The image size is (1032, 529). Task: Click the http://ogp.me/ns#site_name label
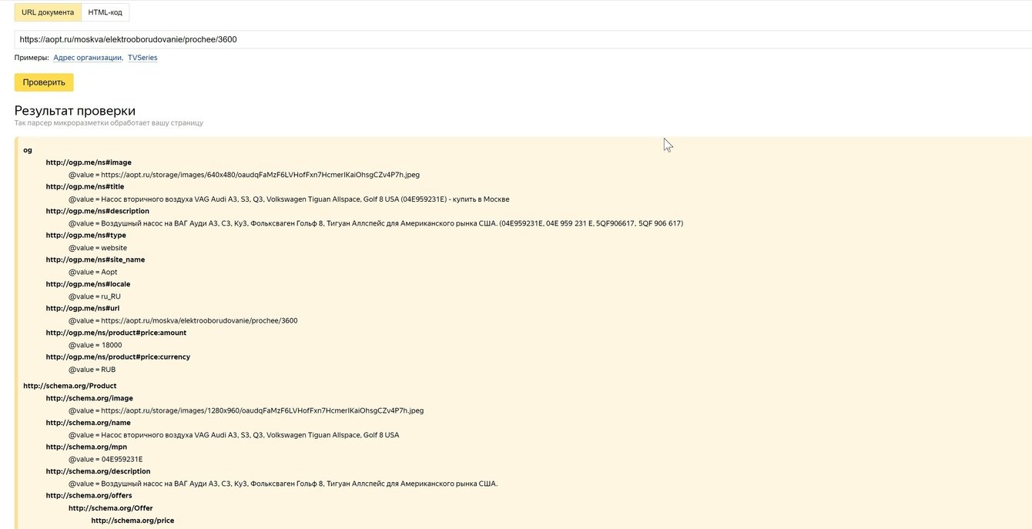95,259
